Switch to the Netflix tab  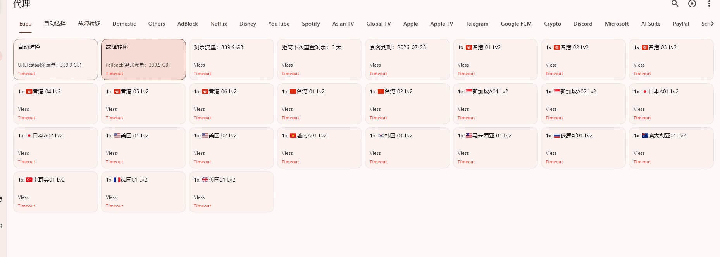(x=219, y=24)
